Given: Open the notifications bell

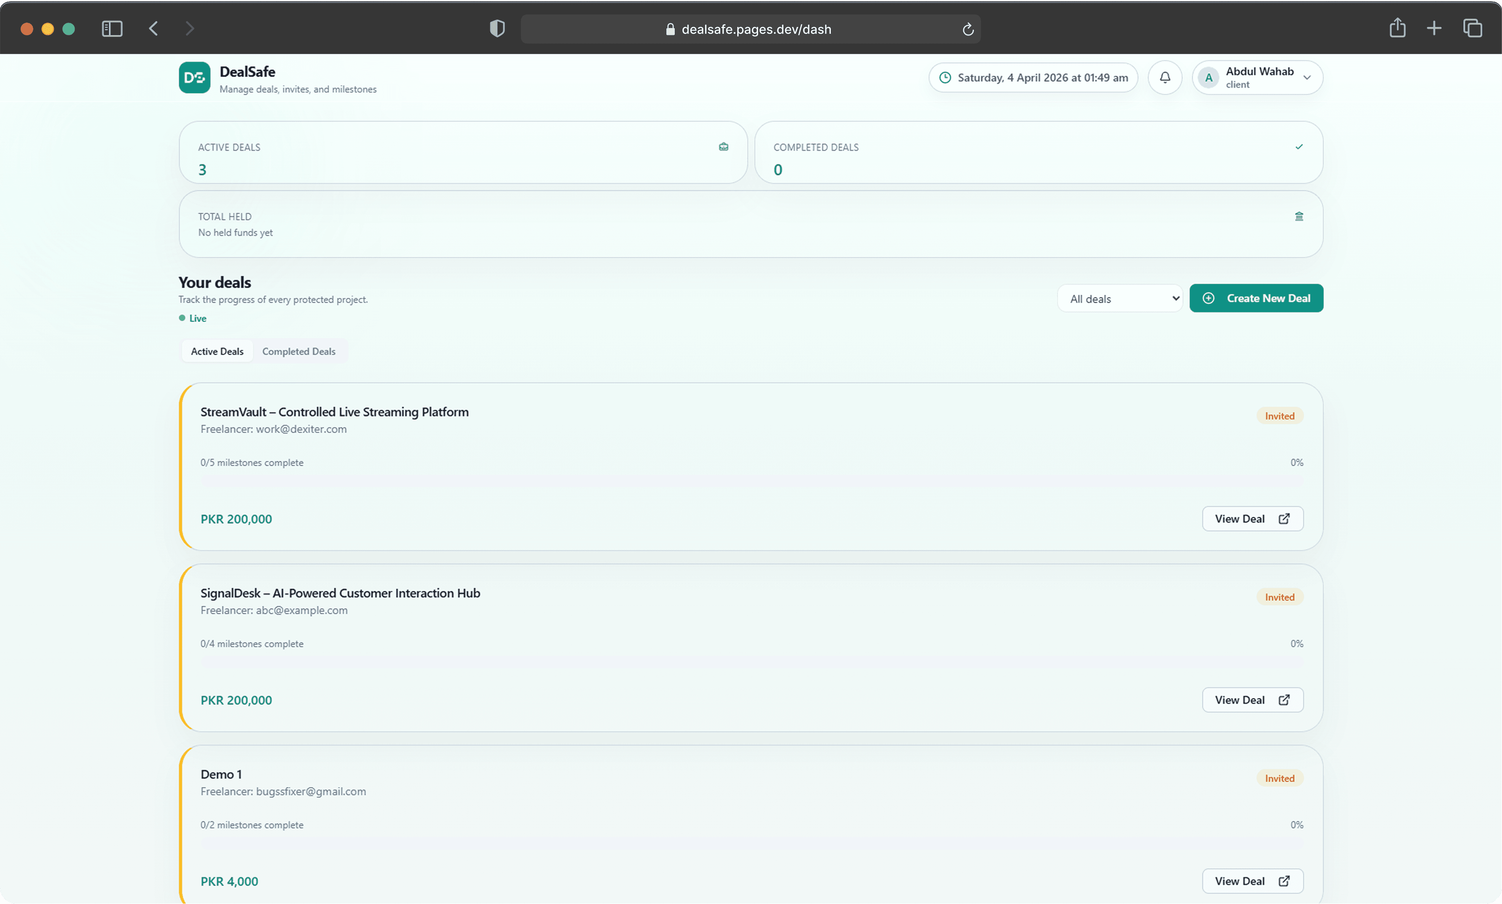Looking at the screenshot, I should 1164,77.
